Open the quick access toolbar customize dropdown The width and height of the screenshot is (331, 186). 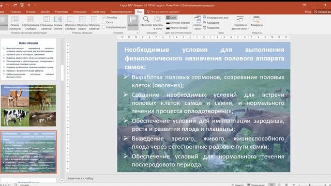tap(35, 5)
